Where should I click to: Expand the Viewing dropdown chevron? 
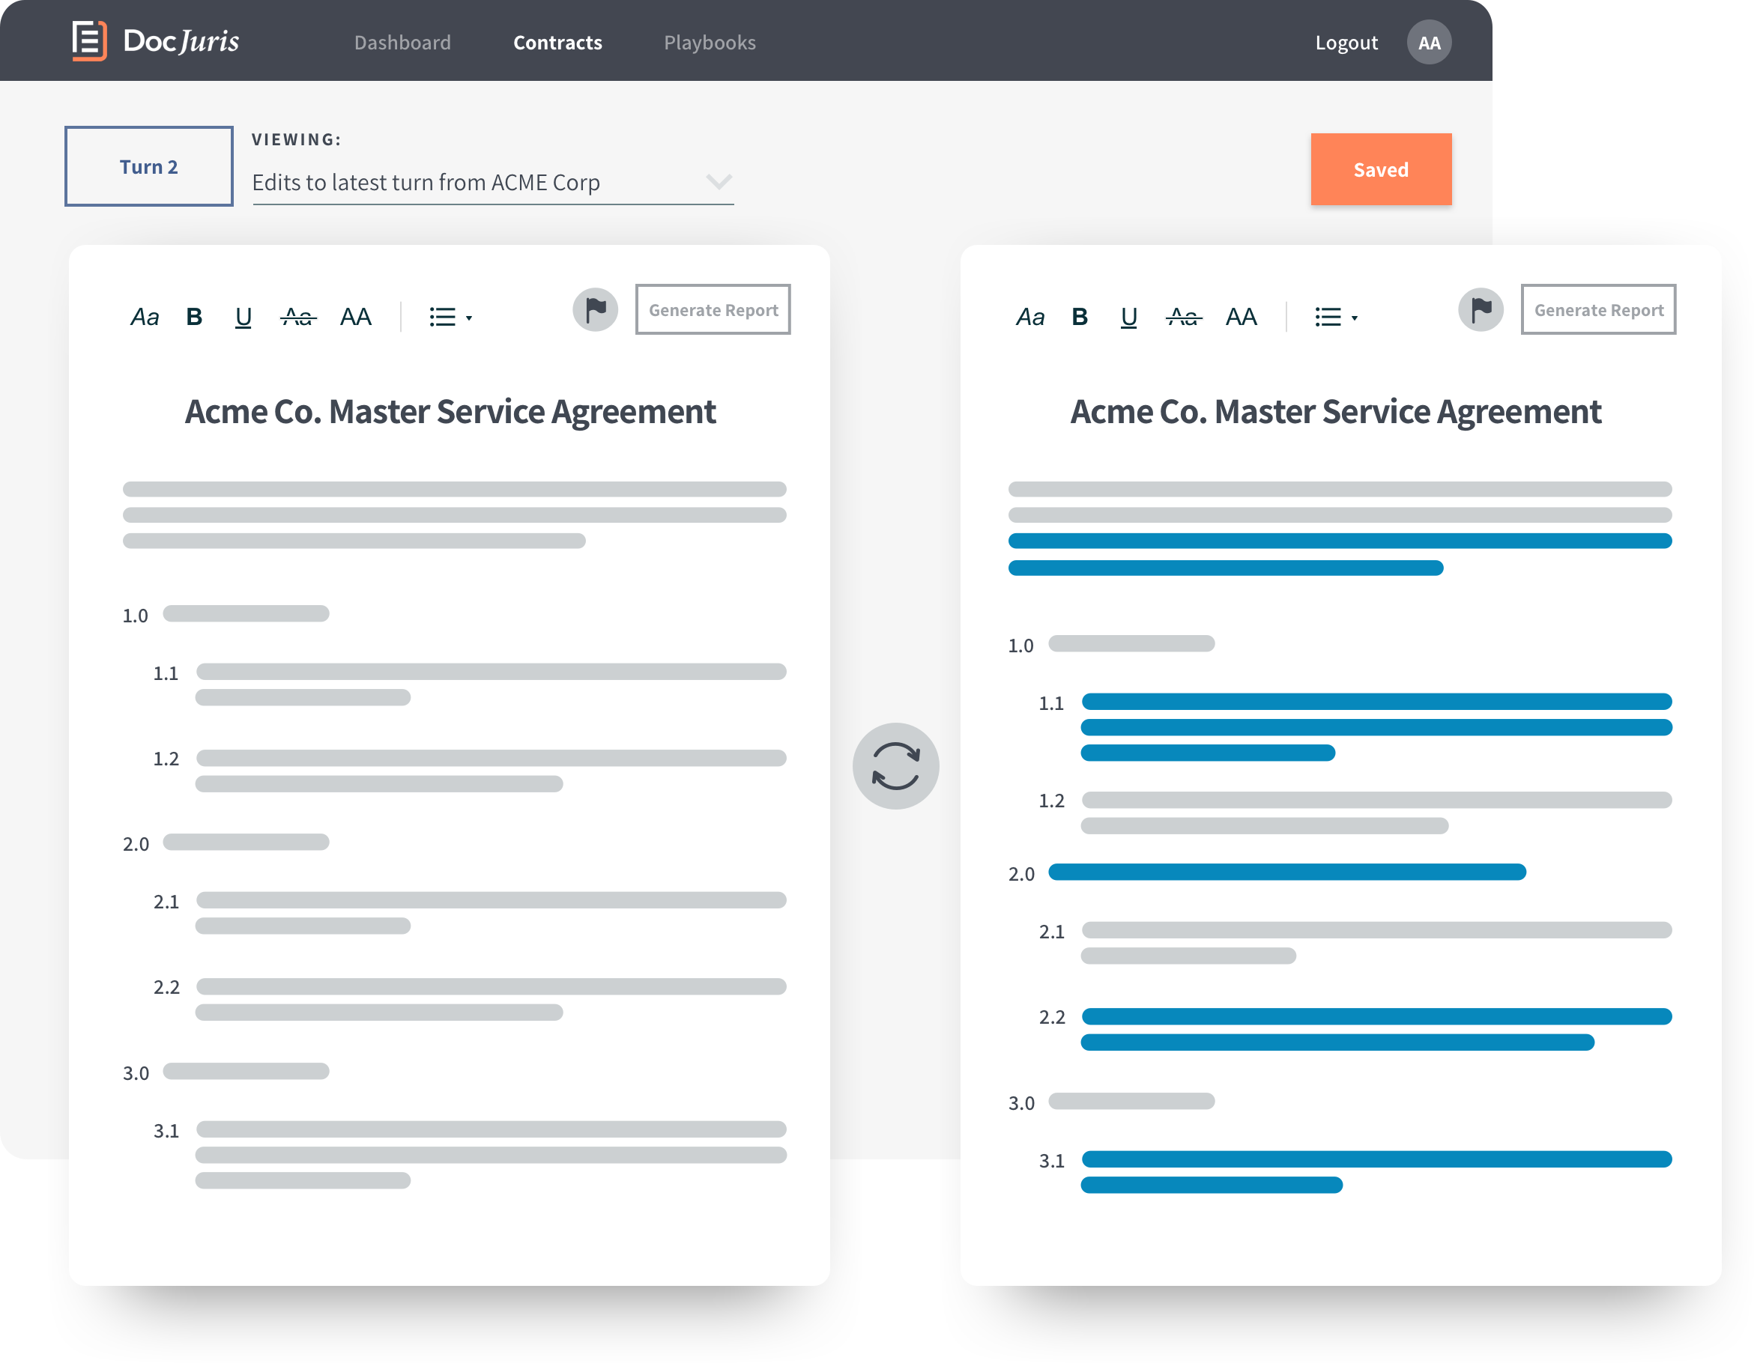click(x=718, y=181)
